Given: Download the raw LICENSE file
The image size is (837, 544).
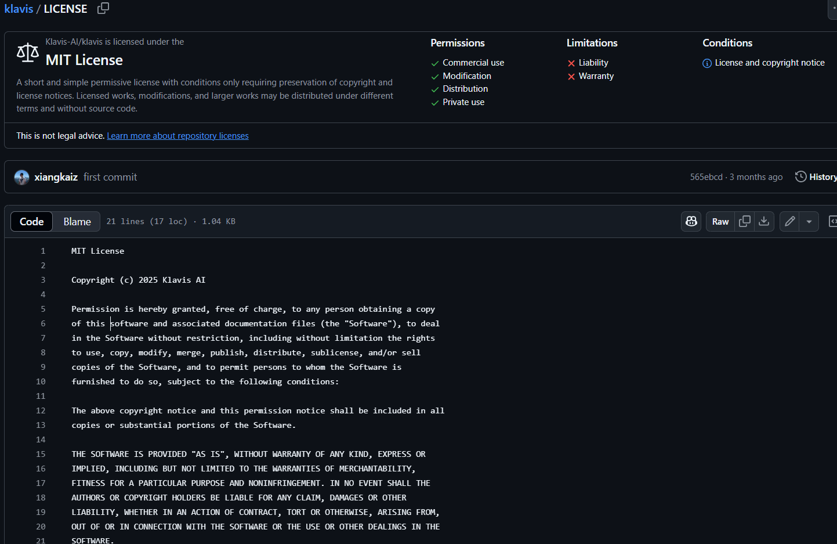Looking at the screenshot, I should [764, 221].
